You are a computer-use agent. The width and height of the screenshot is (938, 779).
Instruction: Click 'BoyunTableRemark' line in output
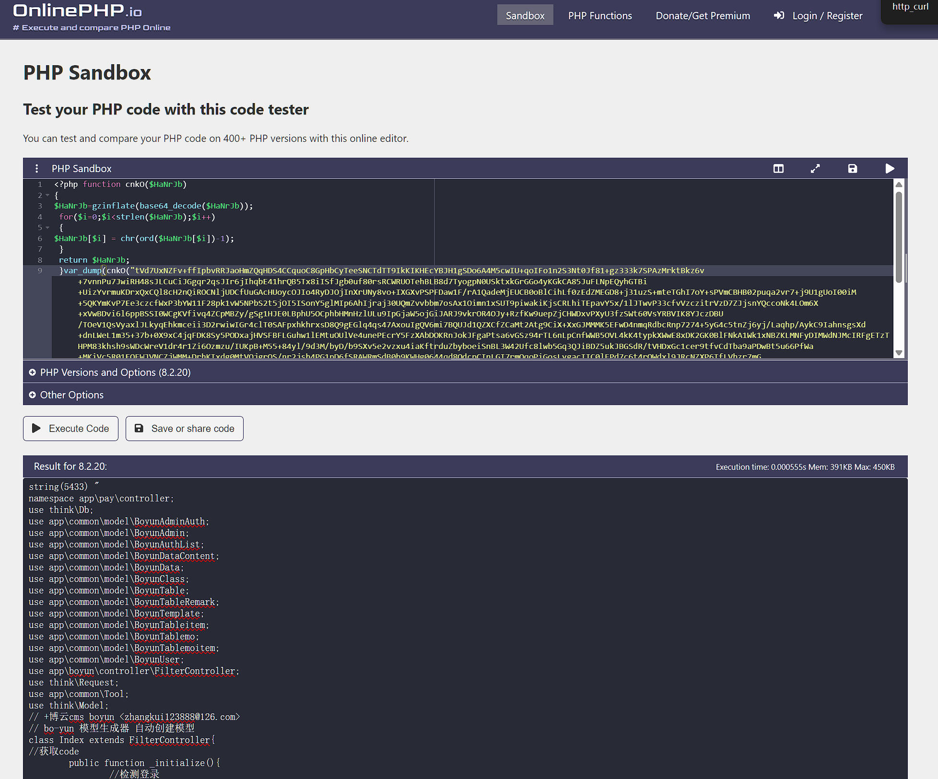tap(124, 602)
